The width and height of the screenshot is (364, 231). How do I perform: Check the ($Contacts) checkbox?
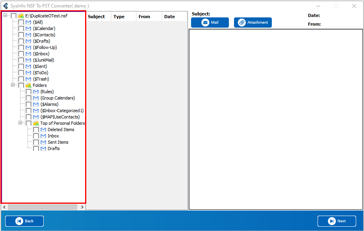[21, 35]
